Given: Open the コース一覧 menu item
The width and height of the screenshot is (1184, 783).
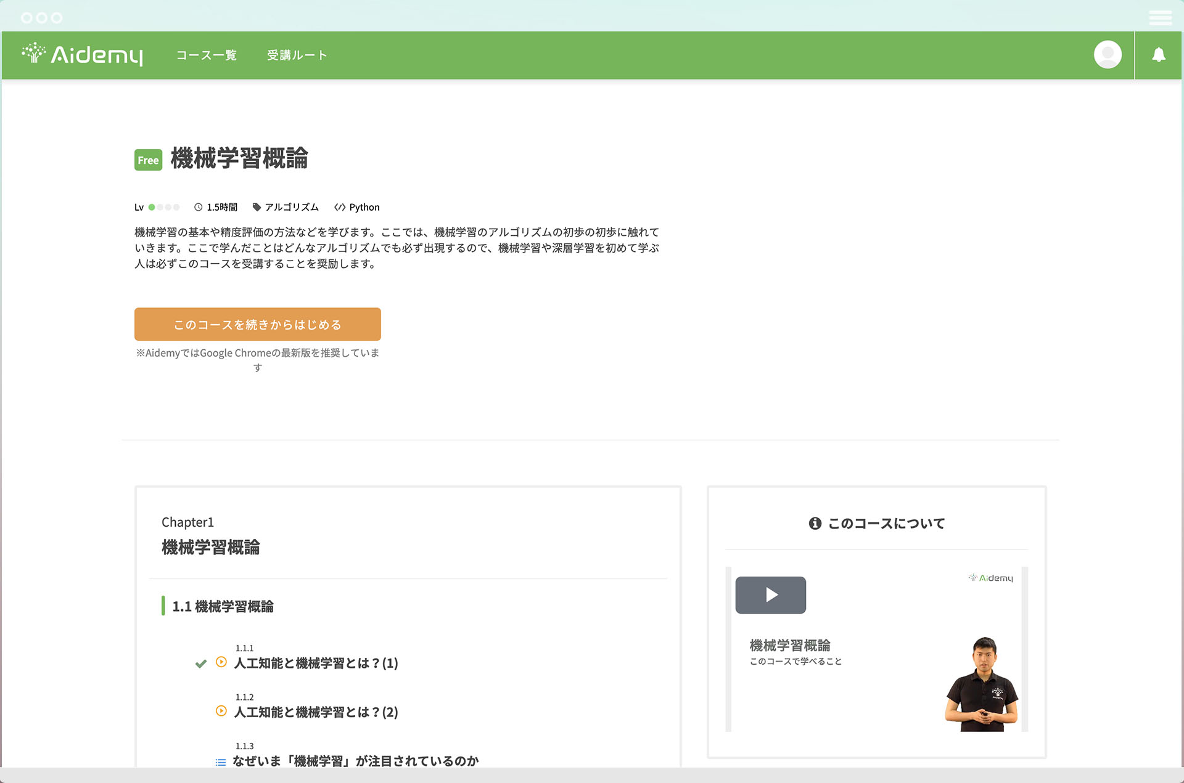Looking at the screenshot, I should click(206, 55).
